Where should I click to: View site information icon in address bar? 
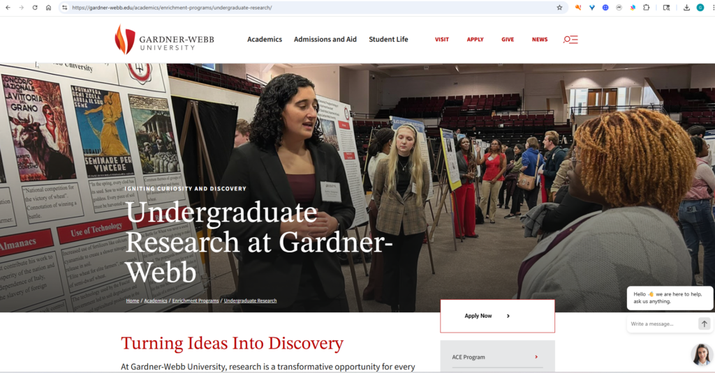tap(64, 8)
